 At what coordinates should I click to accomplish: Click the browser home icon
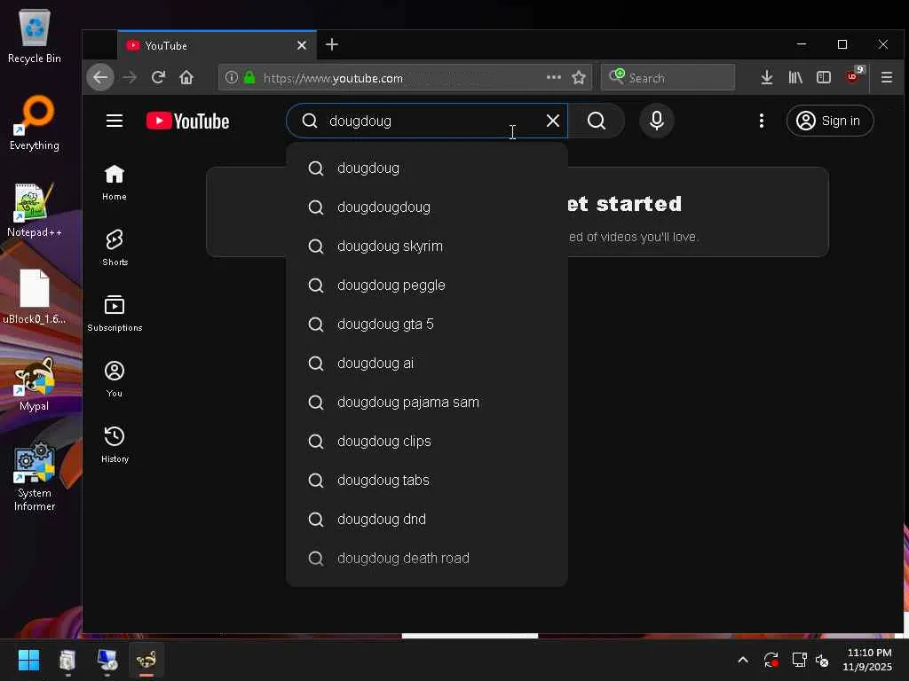point(186,77)
